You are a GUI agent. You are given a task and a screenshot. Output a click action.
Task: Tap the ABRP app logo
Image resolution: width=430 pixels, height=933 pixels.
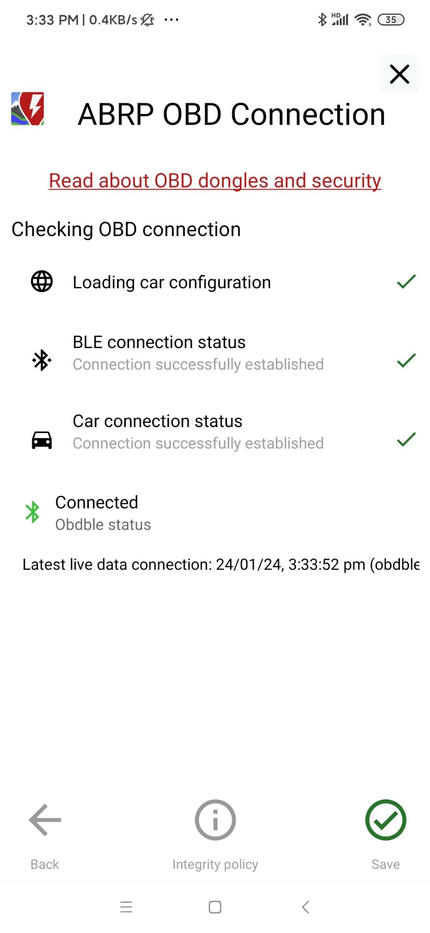(x=28, y=109)
